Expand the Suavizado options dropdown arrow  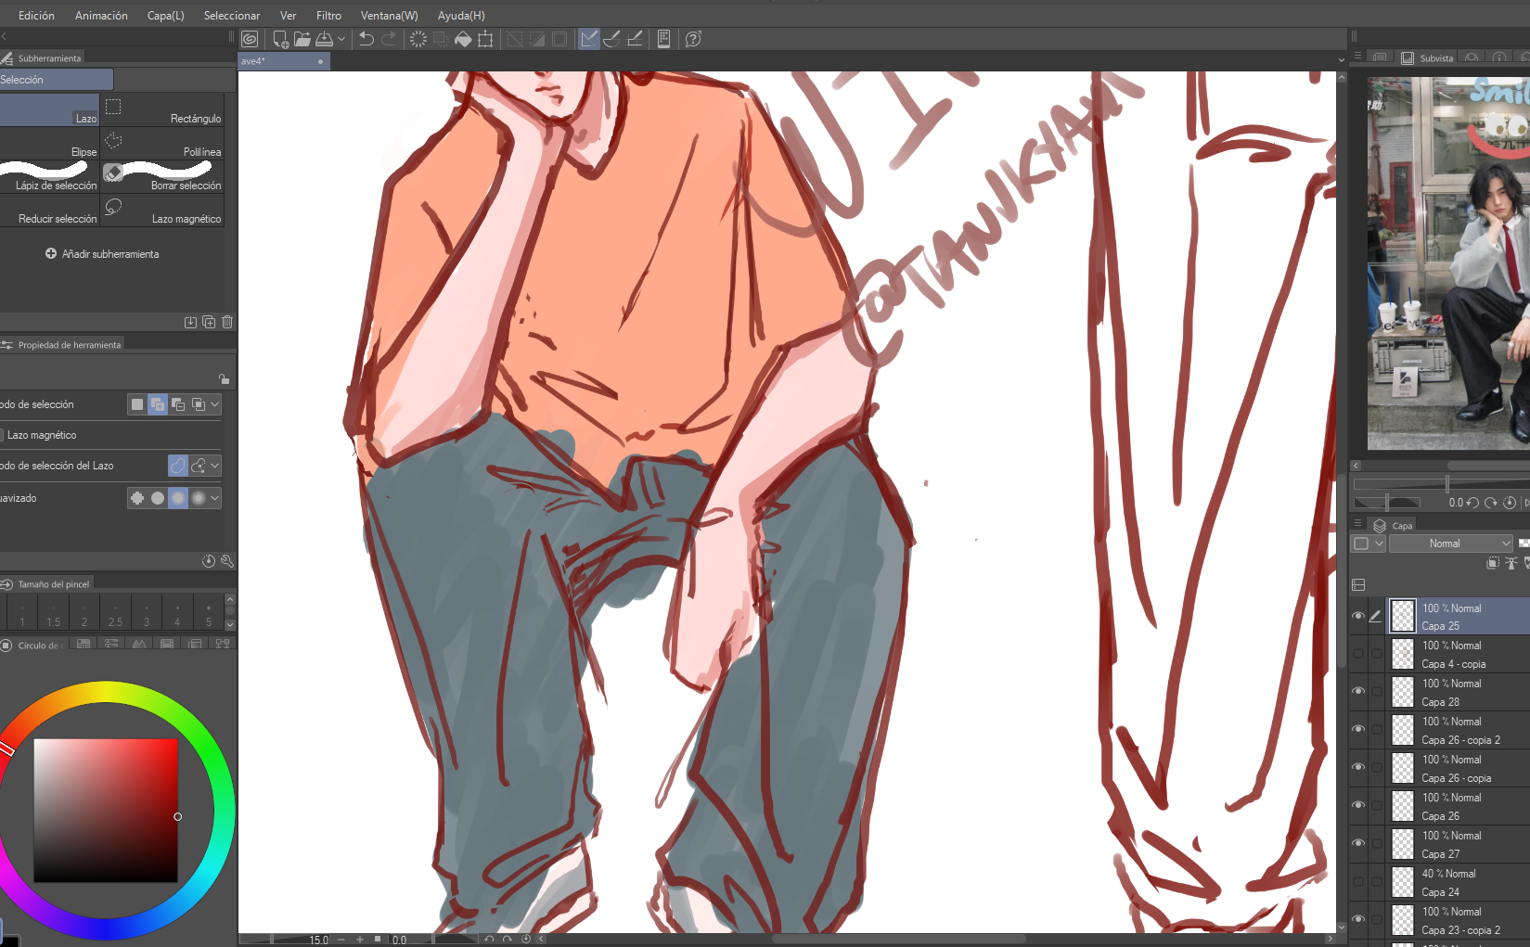[x=215, y=498]
